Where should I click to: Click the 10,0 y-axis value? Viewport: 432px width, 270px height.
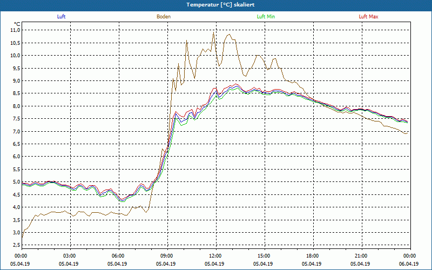16,56
